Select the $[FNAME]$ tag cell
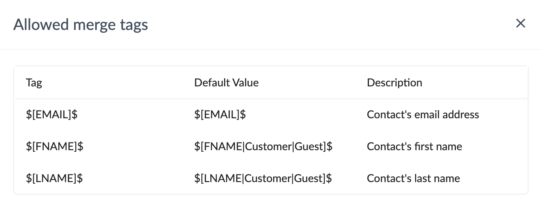Image resolution: width=541 pixels, height=207 pixels. click(x=55, y=146)
